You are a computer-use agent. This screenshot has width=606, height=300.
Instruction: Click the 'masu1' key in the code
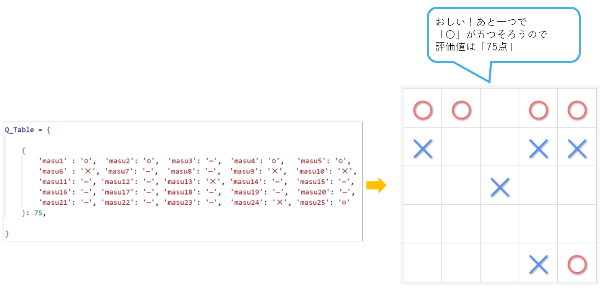click(53, 161)
